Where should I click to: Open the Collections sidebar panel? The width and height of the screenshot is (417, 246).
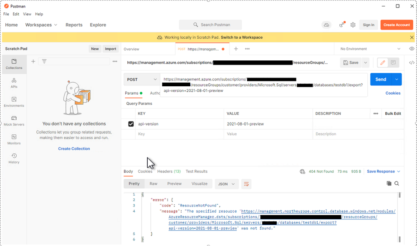[x=14, y=64]
